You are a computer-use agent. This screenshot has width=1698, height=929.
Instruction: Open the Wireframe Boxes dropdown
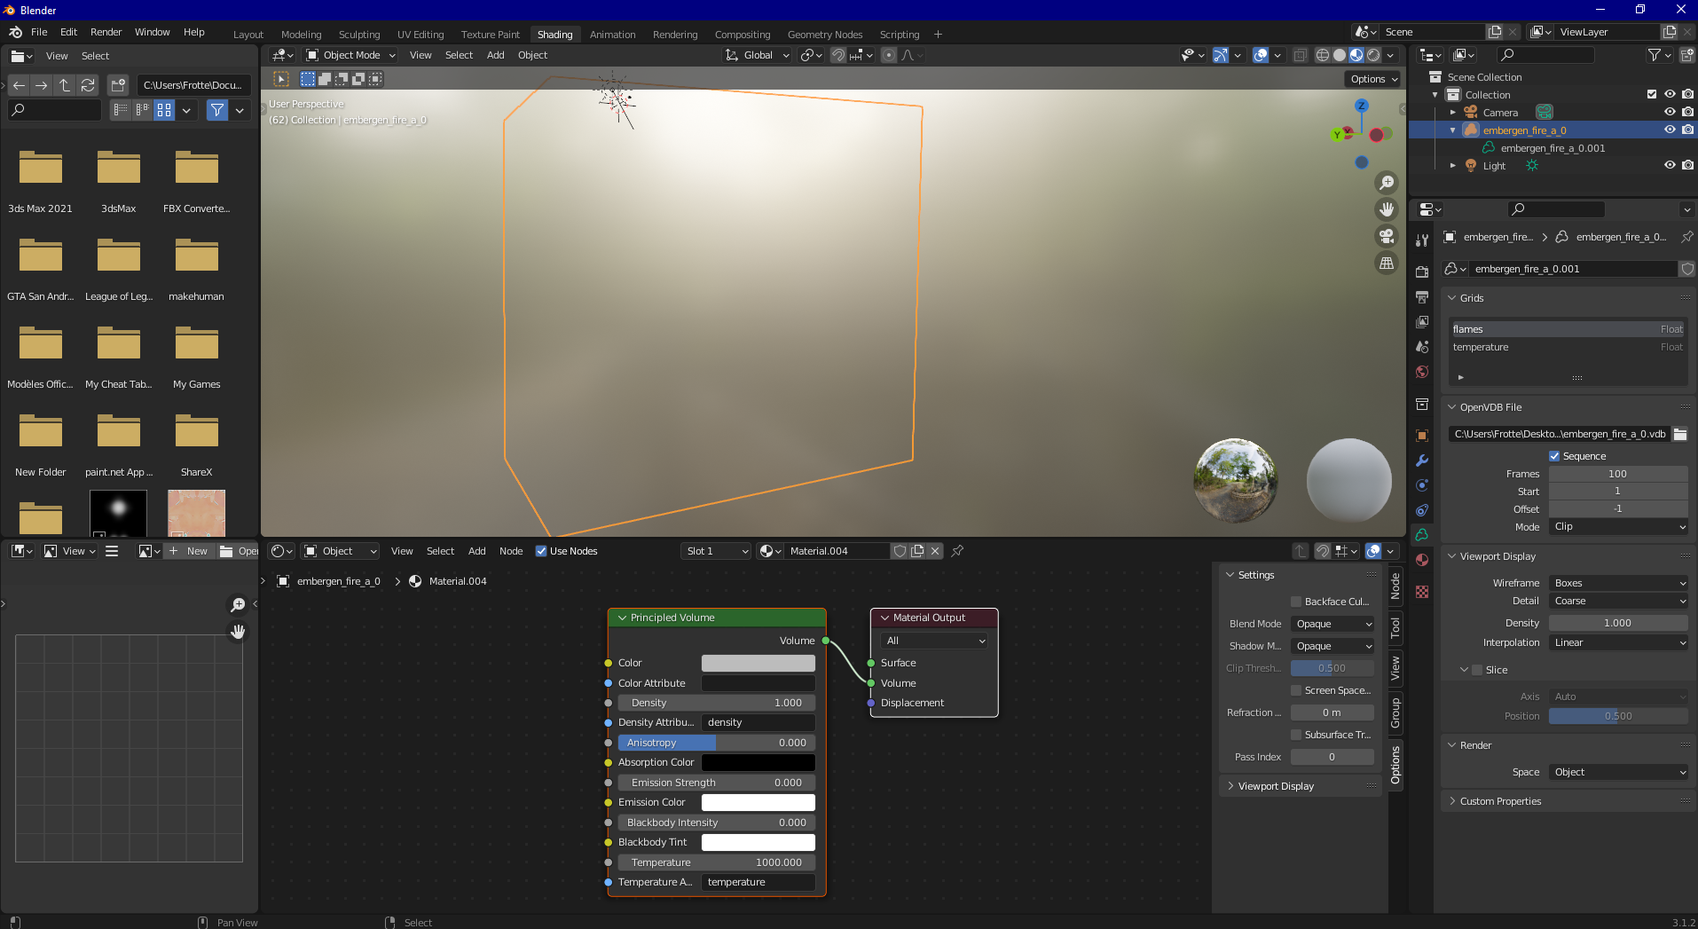pos(1618,583)
